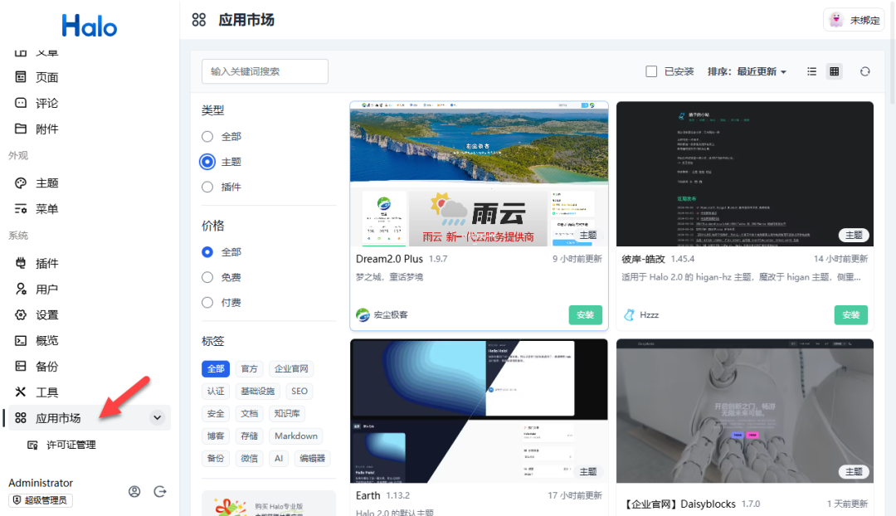
Task: Install the Dream2.0 Plus theme
Action: [x=585, y=315]
